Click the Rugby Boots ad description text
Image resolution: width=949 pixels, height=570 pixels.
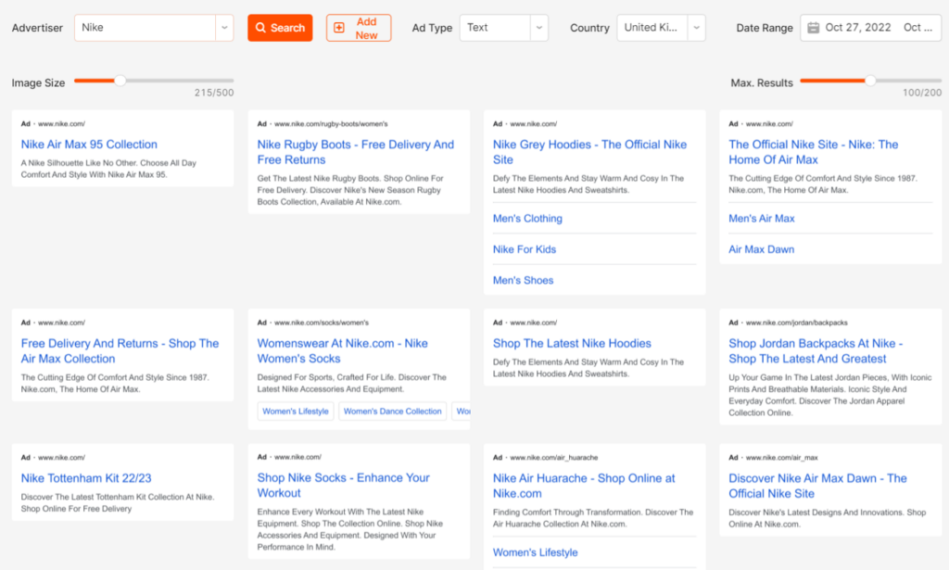[349, 190]
